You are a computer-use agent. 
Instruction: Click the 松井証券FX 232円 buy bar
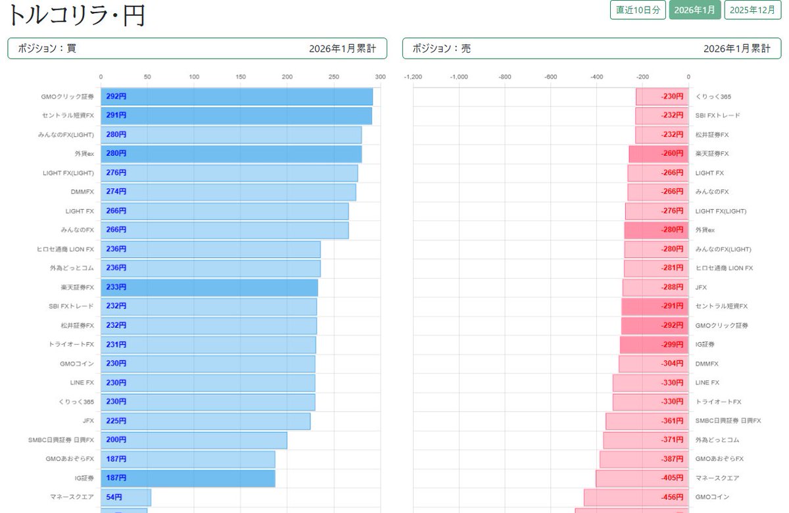208,326
